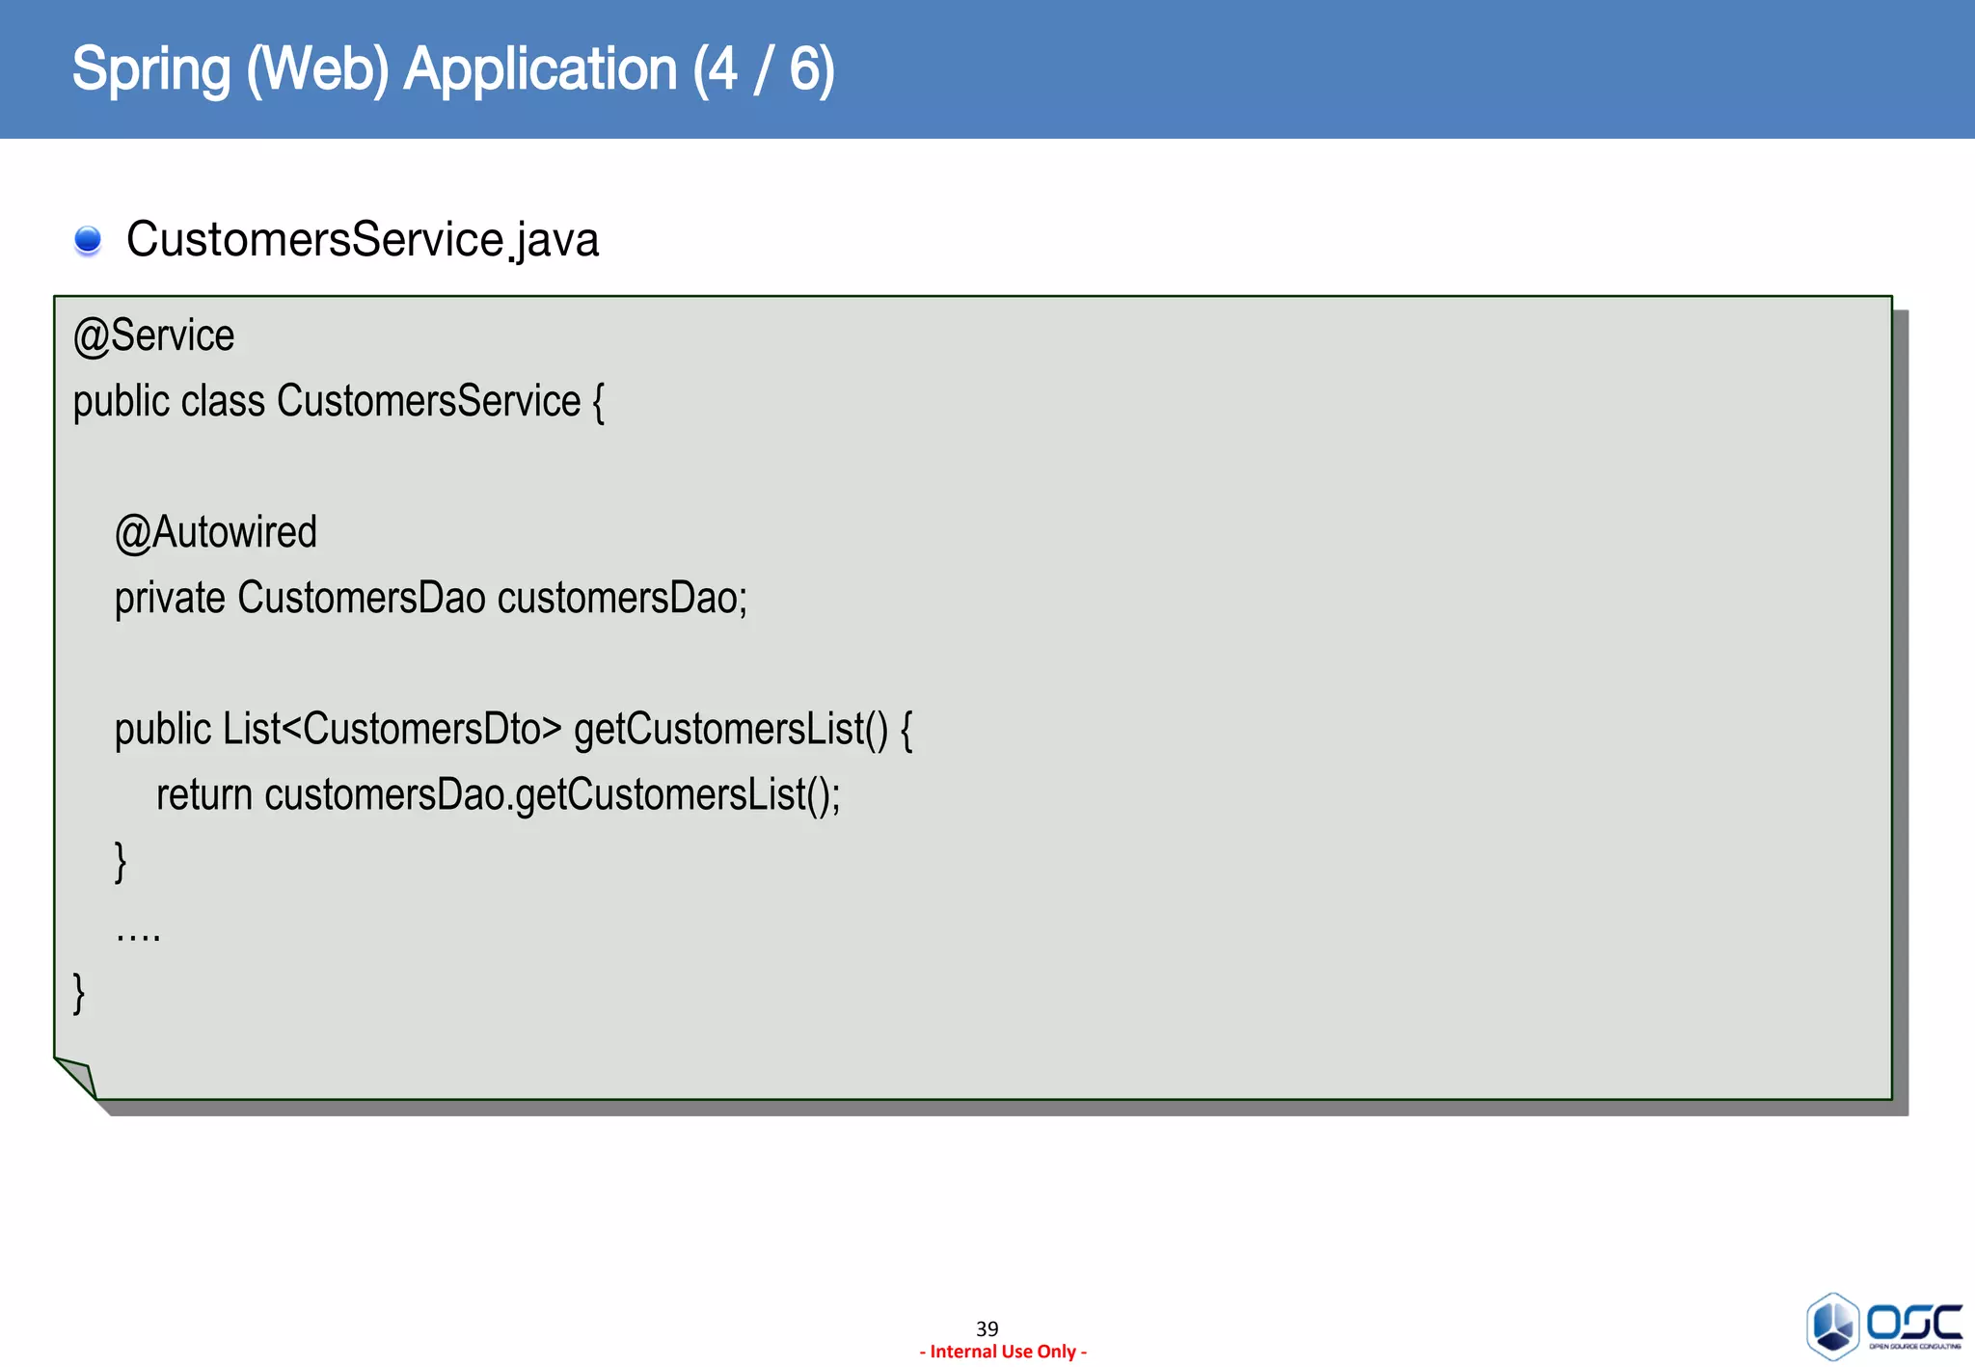Click 'public class CustomersService {' line
The height and width of the screenshot is (1367, 1975).
point(338,402)
